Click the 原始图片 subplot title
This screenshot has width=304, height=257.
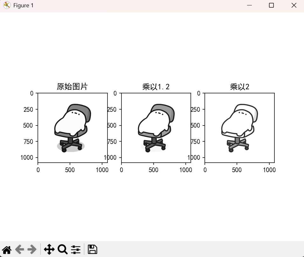pos(72,87)
